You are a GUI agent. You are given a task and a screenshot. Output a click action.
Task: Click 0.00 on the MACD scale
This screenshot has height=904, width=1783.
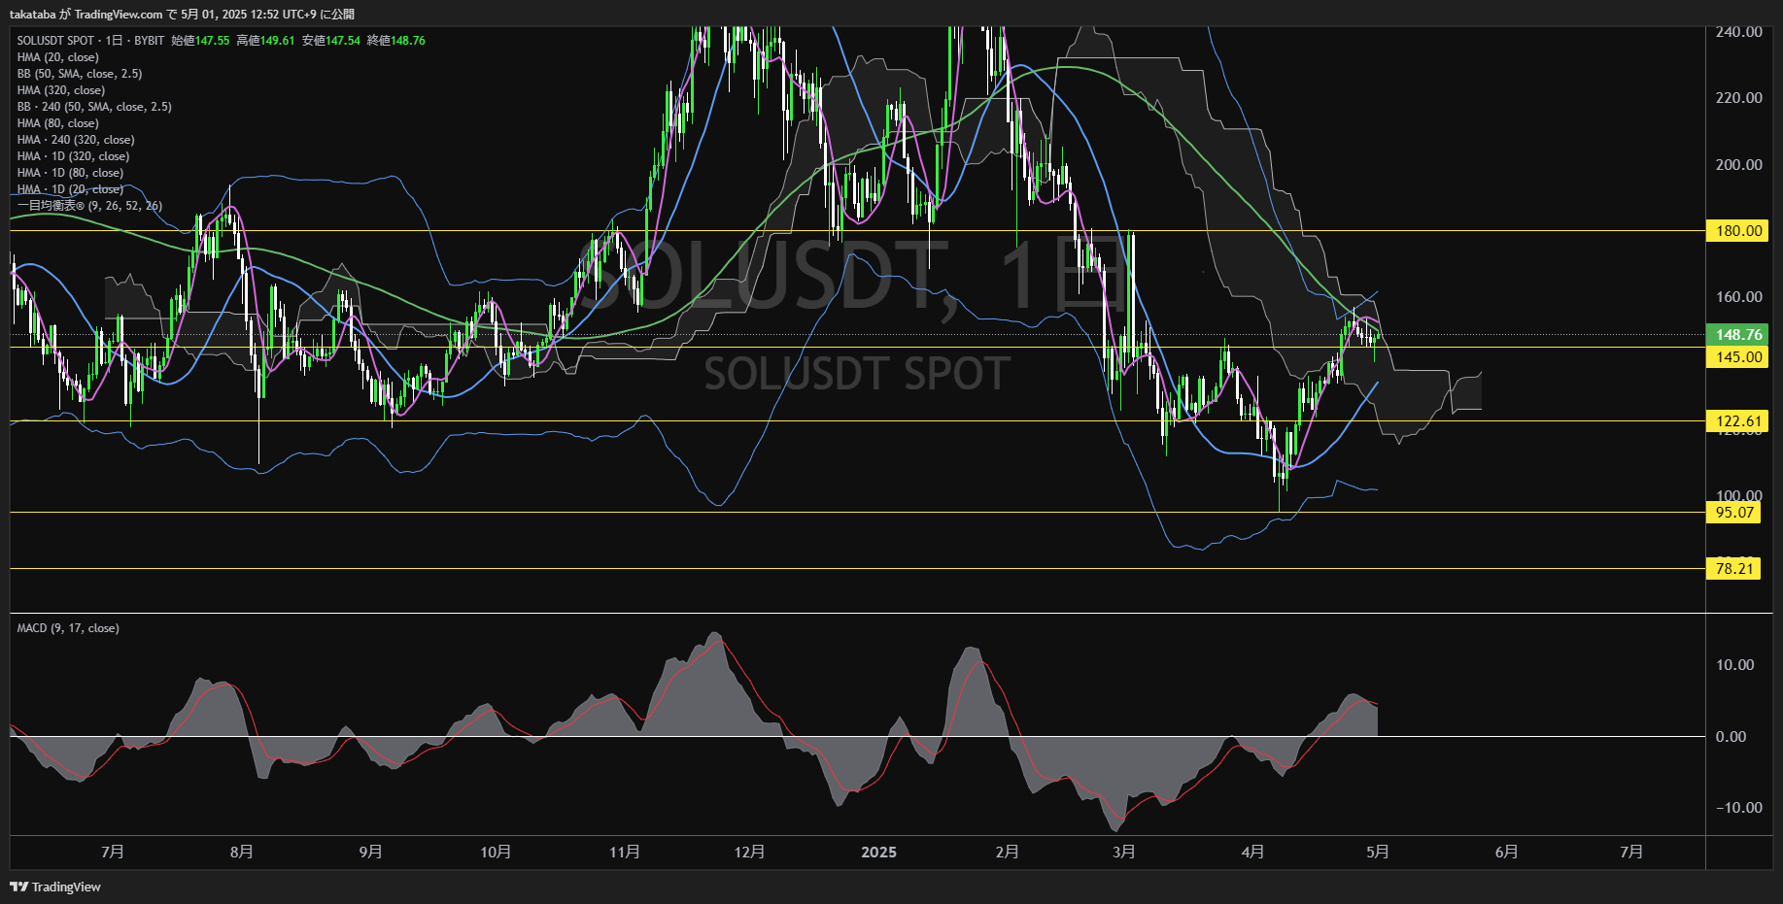click(1731, 737)
